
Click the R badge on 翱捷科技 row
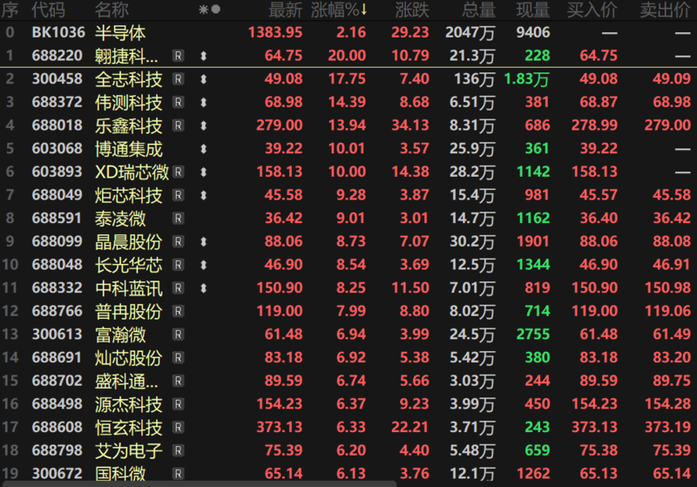pyautogui.click(x=178, y=56)
